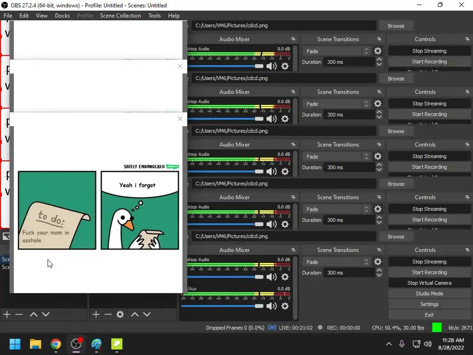The width and height of the screenshot is (473, 355).
Task: Click the microphone tray icon
Action: pos(402,344)
